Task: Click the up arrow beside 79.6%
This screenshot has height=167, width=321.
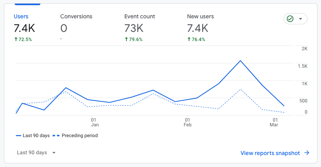Action: click(126, 39)
